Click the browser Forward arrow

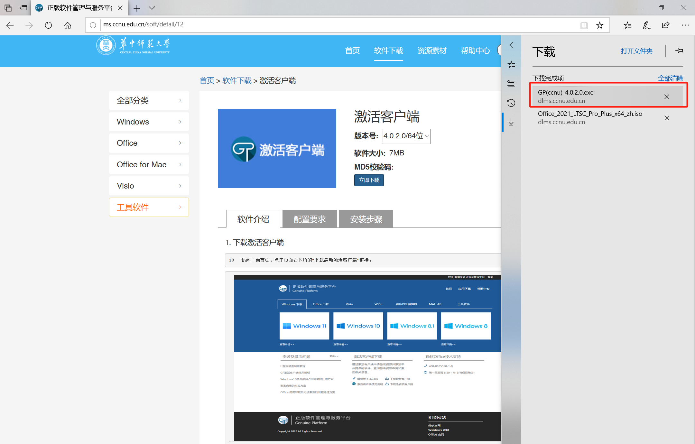click(x=29, y=25)
